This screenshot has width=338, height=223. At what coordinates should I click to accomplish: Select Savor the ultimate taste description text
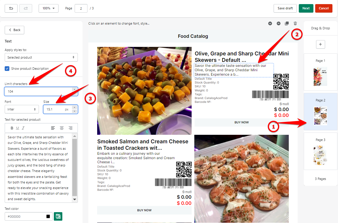[234, 70]
